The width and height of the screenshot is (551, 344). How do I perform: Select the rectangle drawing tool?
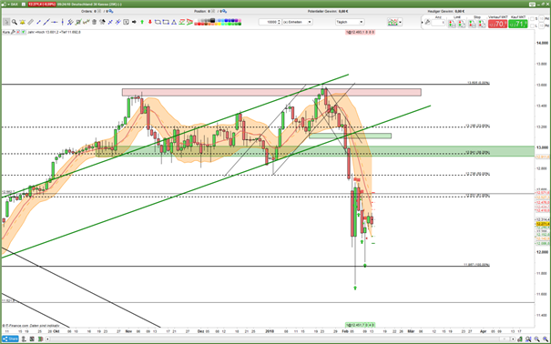click(166, 22)
